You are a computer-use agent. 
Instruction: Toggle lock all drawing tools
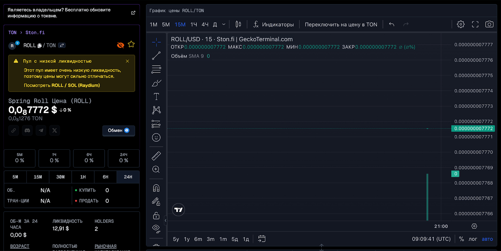(156, 215)
